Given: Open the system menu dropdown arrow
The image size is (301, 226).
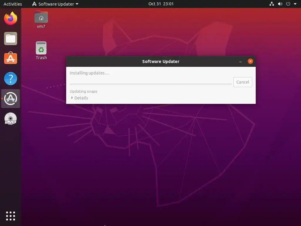Looking at the screenshot, I should [295, 4].
